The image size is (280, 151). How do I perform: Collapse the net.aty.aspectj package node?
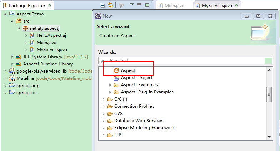tap(19, 28)
